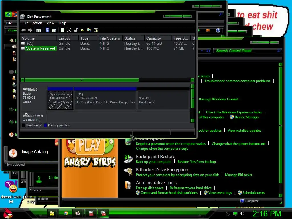The width and height of the screenshot is (292, 219).
Task: Open the Administrative Tools heading
Action: 156,183
